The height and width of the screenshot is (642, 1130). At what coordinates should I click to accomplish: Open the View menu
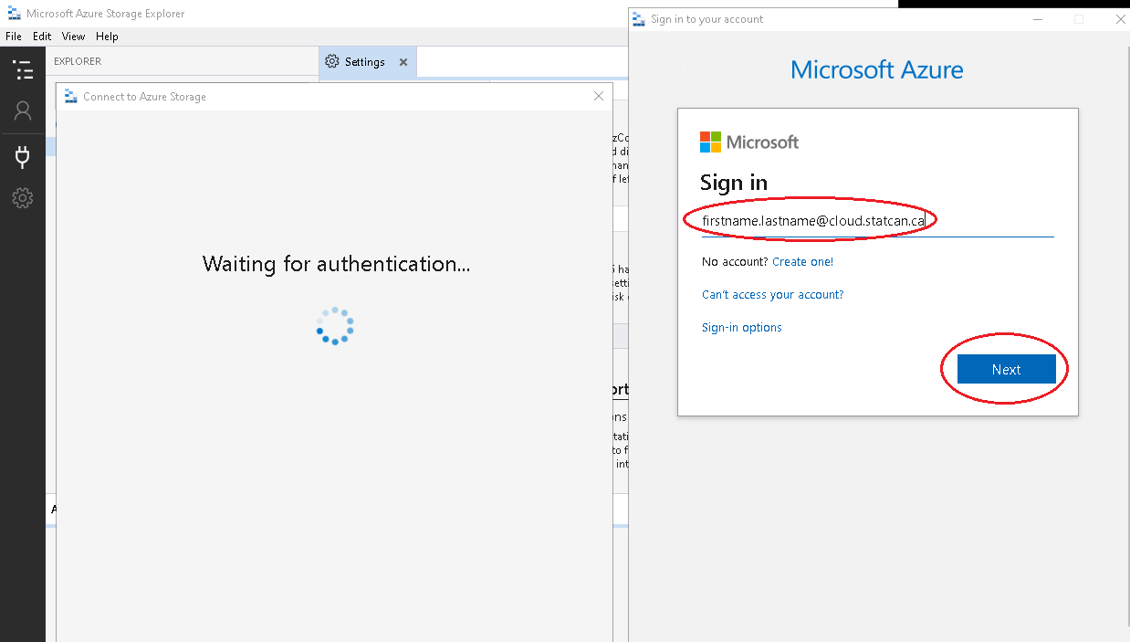pyautogui.click(x=73, y=37)
